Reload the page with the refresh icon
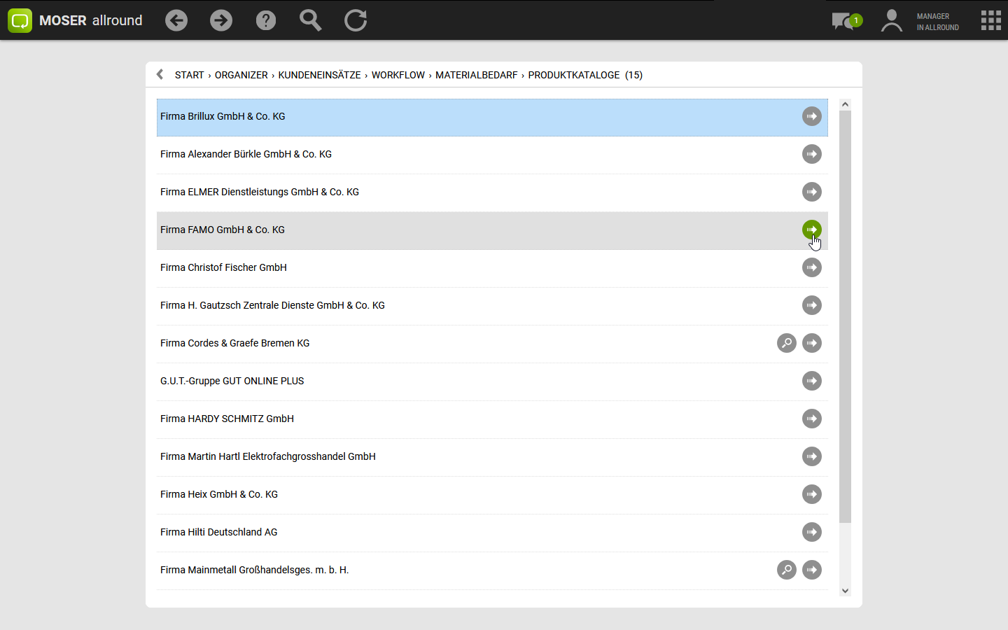The image size is (1008, 630). (356, 20)
